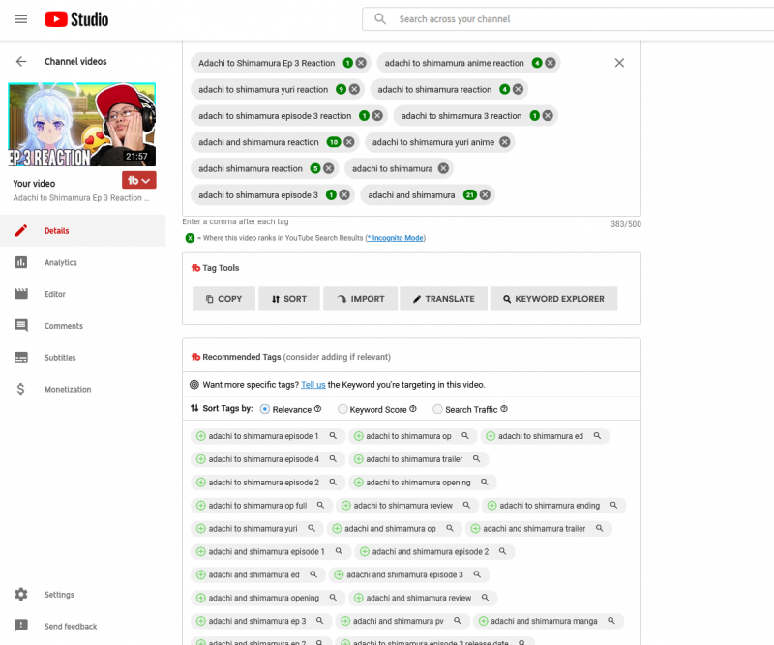Clear all tags with the X icon

(619, 63)
